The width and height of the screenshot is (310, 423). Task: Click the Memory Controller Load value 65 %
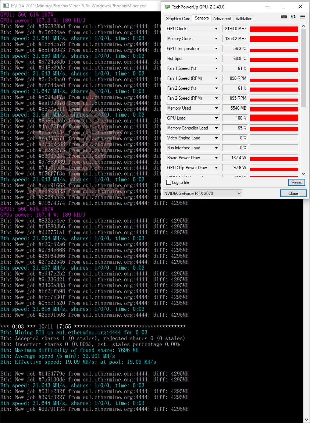(x=235, y=128)
